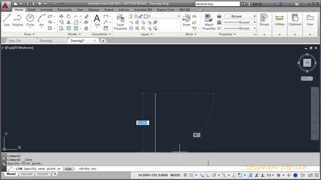Click the color wheel object color icon

coord(219,16)
